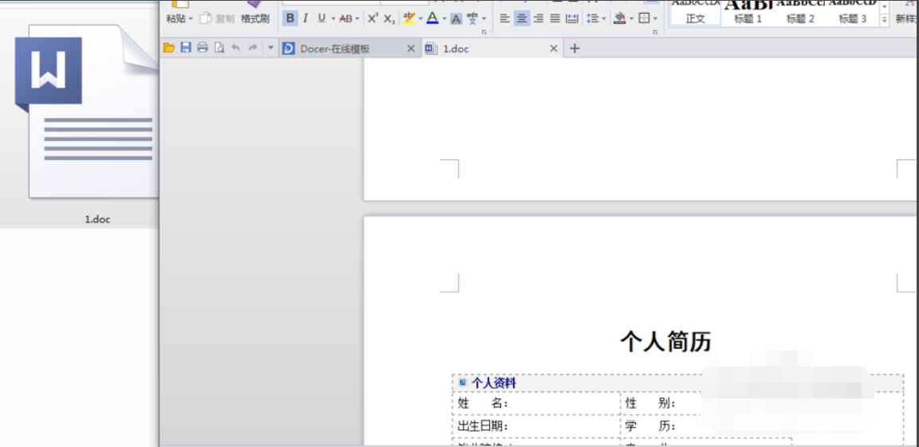Click the Save icon in quick toolbar

click(x=186, y=48)
